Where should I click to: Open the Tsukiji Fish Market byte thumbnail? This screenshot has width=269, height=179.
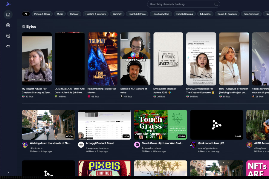[x=103, y=59]
